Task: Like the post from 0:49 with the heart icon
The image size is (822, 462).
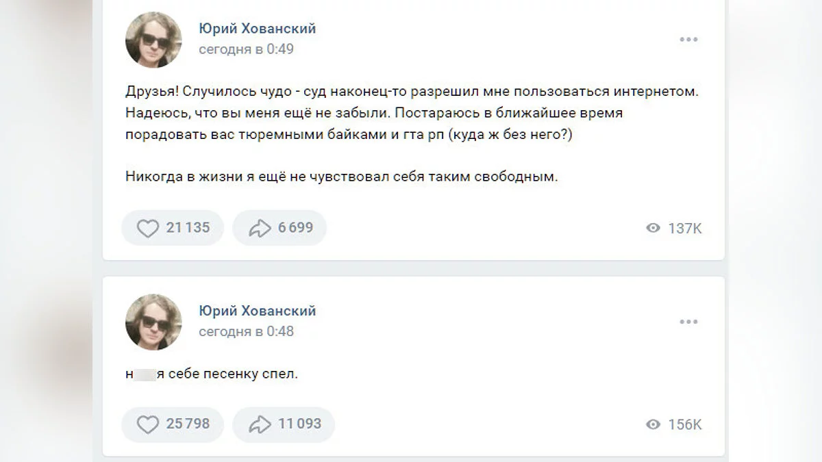Action: (x=147, y=228)
